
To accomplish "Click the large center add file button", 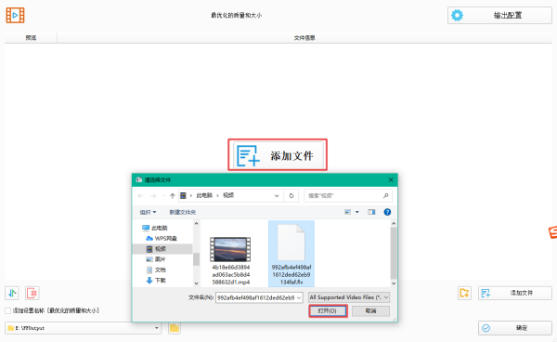I will coord(278,154).
